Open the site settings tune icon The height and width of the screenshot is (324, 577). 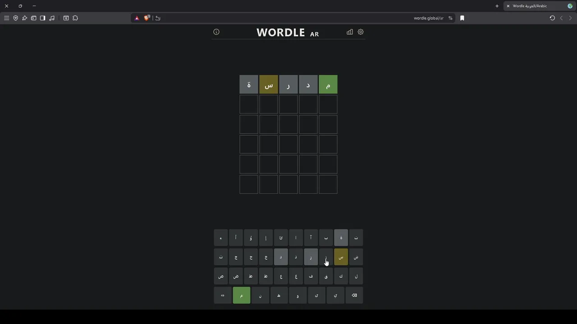tap(450, 18)
